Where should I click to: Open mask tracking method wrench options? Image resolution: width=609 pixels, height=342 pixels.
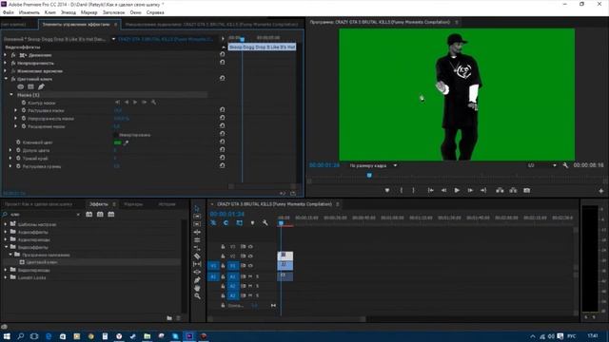pos(153,103)
